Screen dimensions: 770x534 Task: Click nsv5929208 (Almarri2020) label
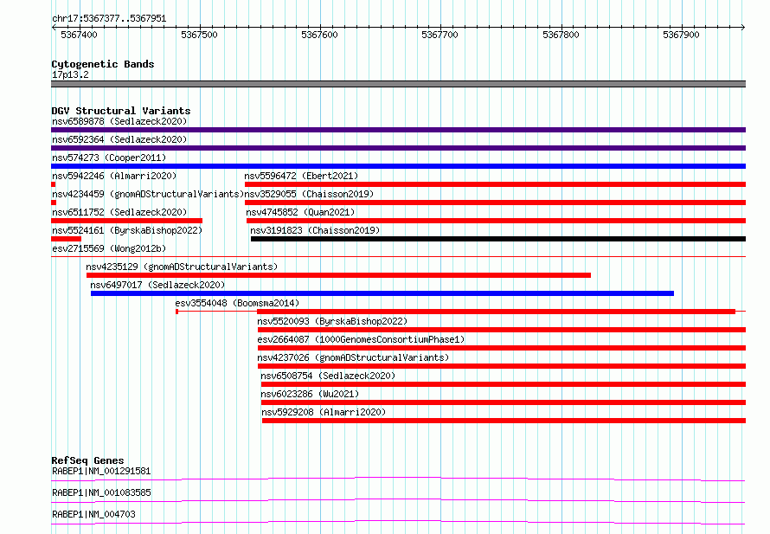click(324, 412)
